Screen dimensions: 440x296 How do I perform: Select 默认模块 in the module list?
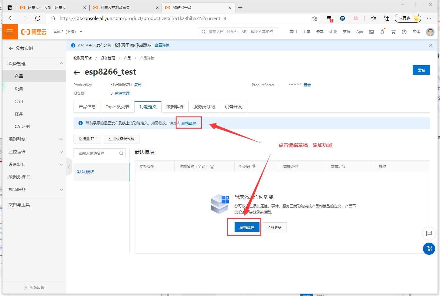[x=101, y=172]
